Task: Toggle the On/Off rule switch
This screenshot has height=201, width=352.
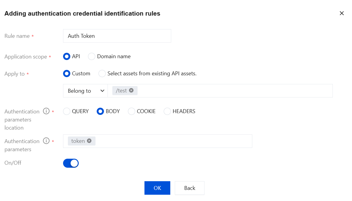Action: point(71,163)
